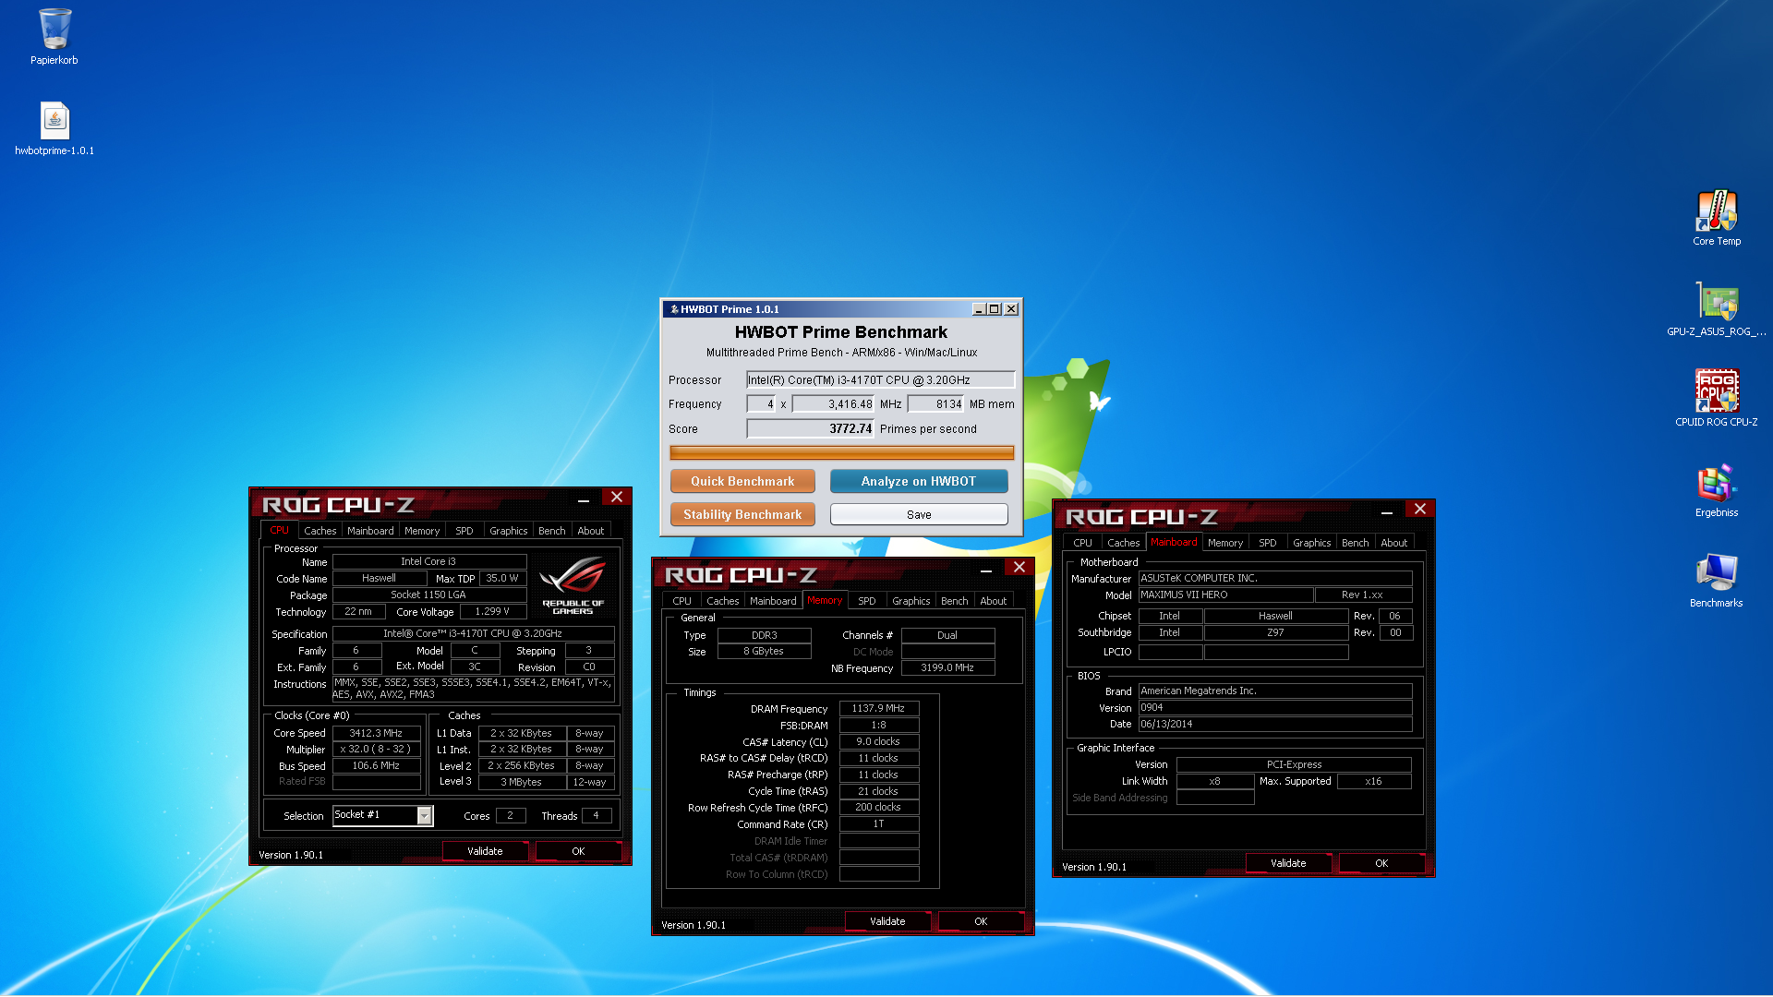Image resolution: width=1773 pixels, height=997 pixels.
Task: Switch to Graphics tab in middle CPU-Z
Action: point(911,601)
